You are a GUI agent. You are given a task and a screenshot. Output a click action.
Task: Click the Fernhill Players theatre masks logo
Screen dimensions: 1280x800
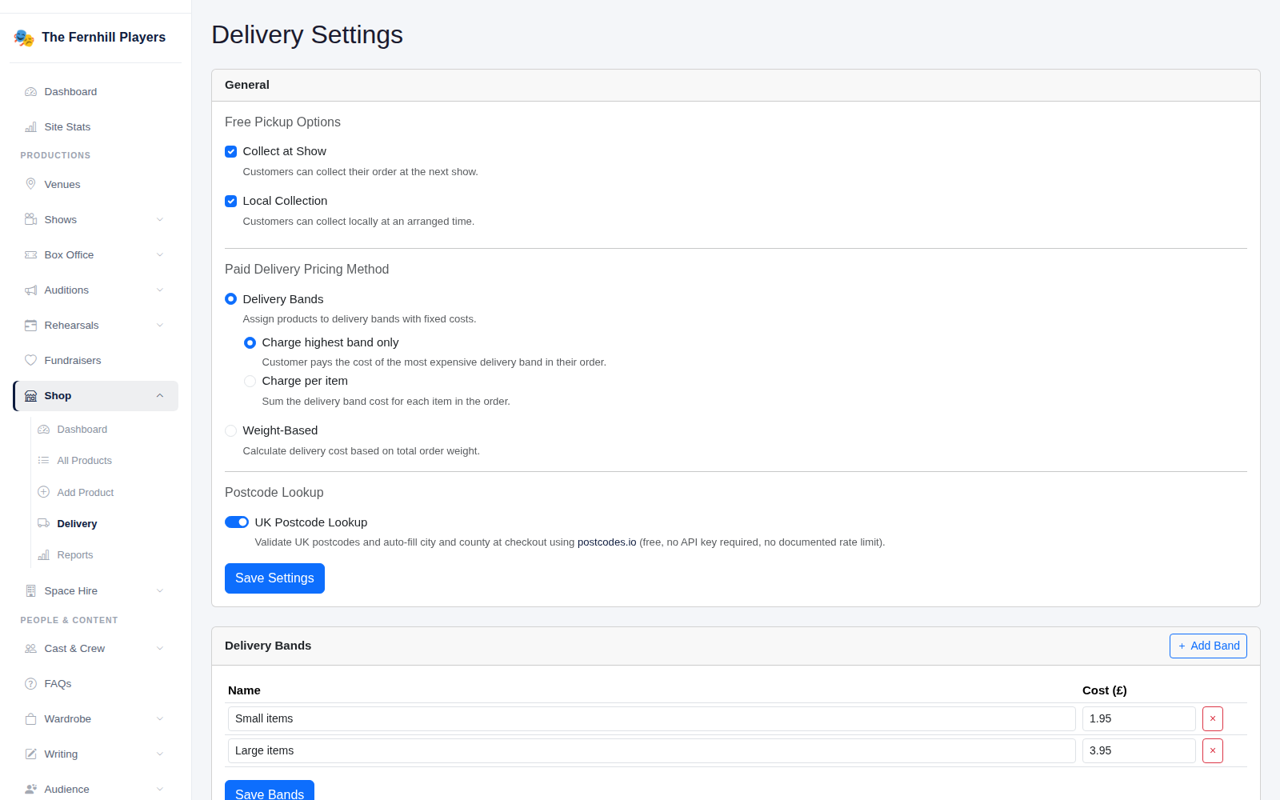point(24,38)
